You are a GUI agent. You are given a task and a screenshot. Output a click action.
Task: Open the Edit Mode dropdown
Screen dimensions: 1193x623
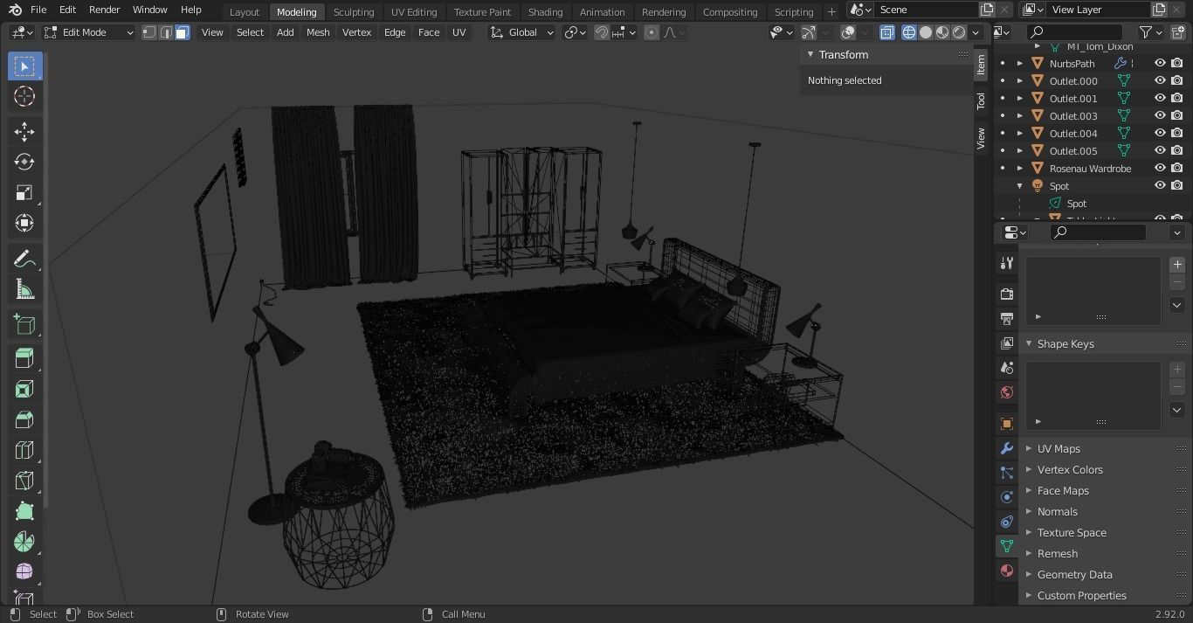(x=89, y=32)
